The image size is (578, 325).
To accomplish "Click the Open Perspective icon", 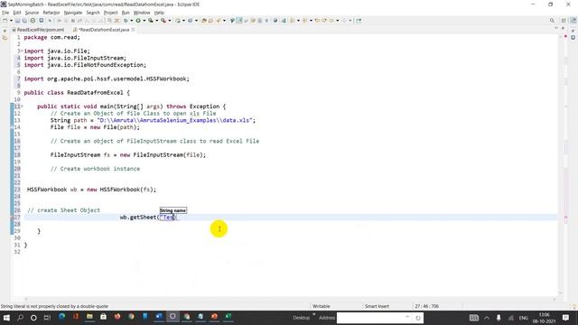I will click(x=564, y=21).
